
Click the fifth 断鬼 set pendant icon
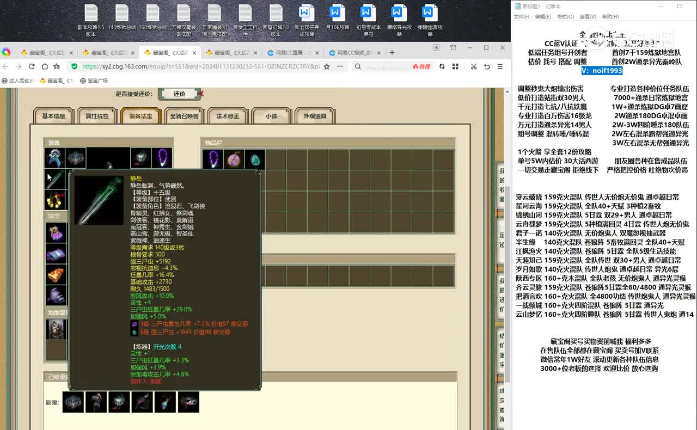click(166, 402)
